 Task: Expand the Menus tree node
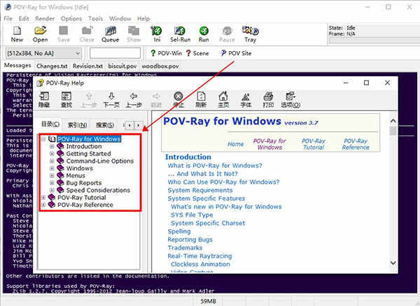52,175
